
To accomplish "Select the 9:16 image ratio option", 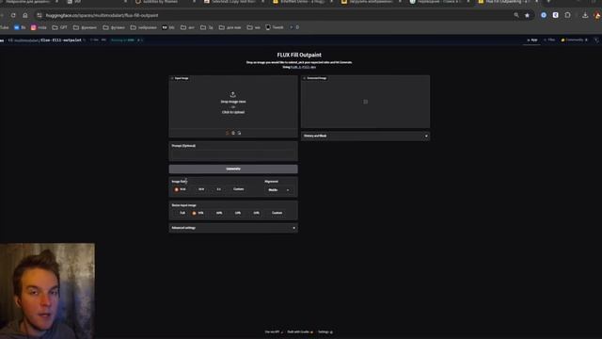I will pos(180,189).
